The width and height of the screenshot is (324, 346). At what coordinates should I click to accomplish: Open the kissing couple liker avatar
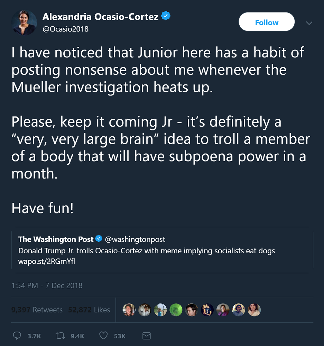(x=207, y=310)
